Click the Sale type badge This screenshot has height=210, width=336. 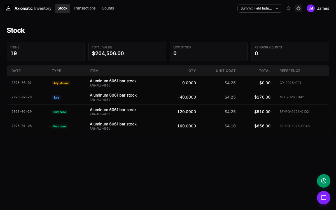[56, 97]
